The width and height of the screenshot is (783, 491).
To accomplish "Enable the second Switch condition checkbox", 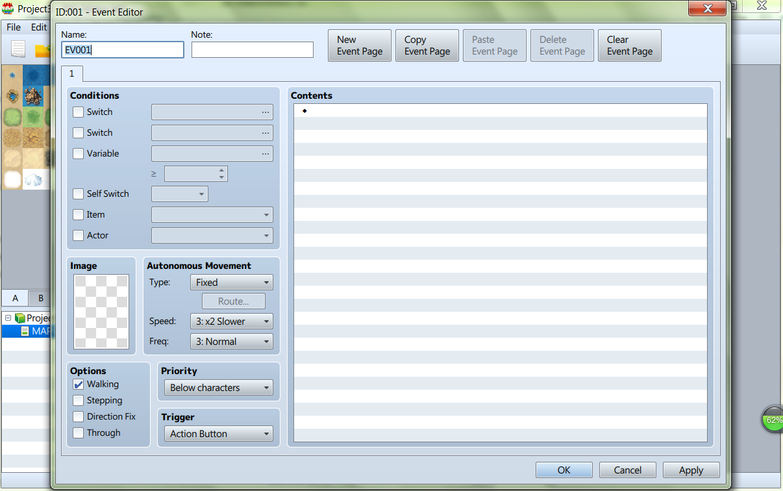I will click(x=79, y=133).
